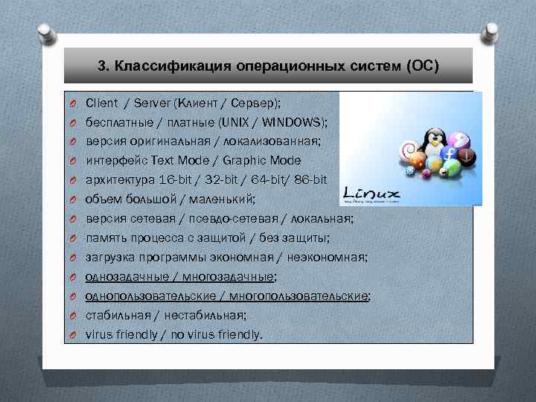Click the Tux penguin in the Linux picture
Screen dimensions: 536x402
[x=434, y=141]
